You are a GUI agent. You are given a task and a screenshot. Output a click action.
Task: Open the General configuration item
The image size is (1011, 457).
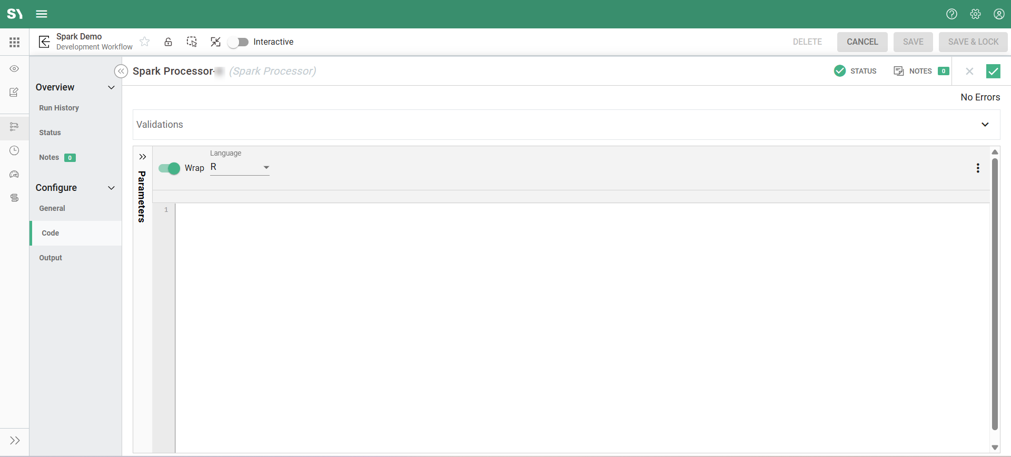[x=52, y=208]
